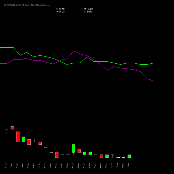
Task: Click the 07 Jan date label
Action: 89,165
